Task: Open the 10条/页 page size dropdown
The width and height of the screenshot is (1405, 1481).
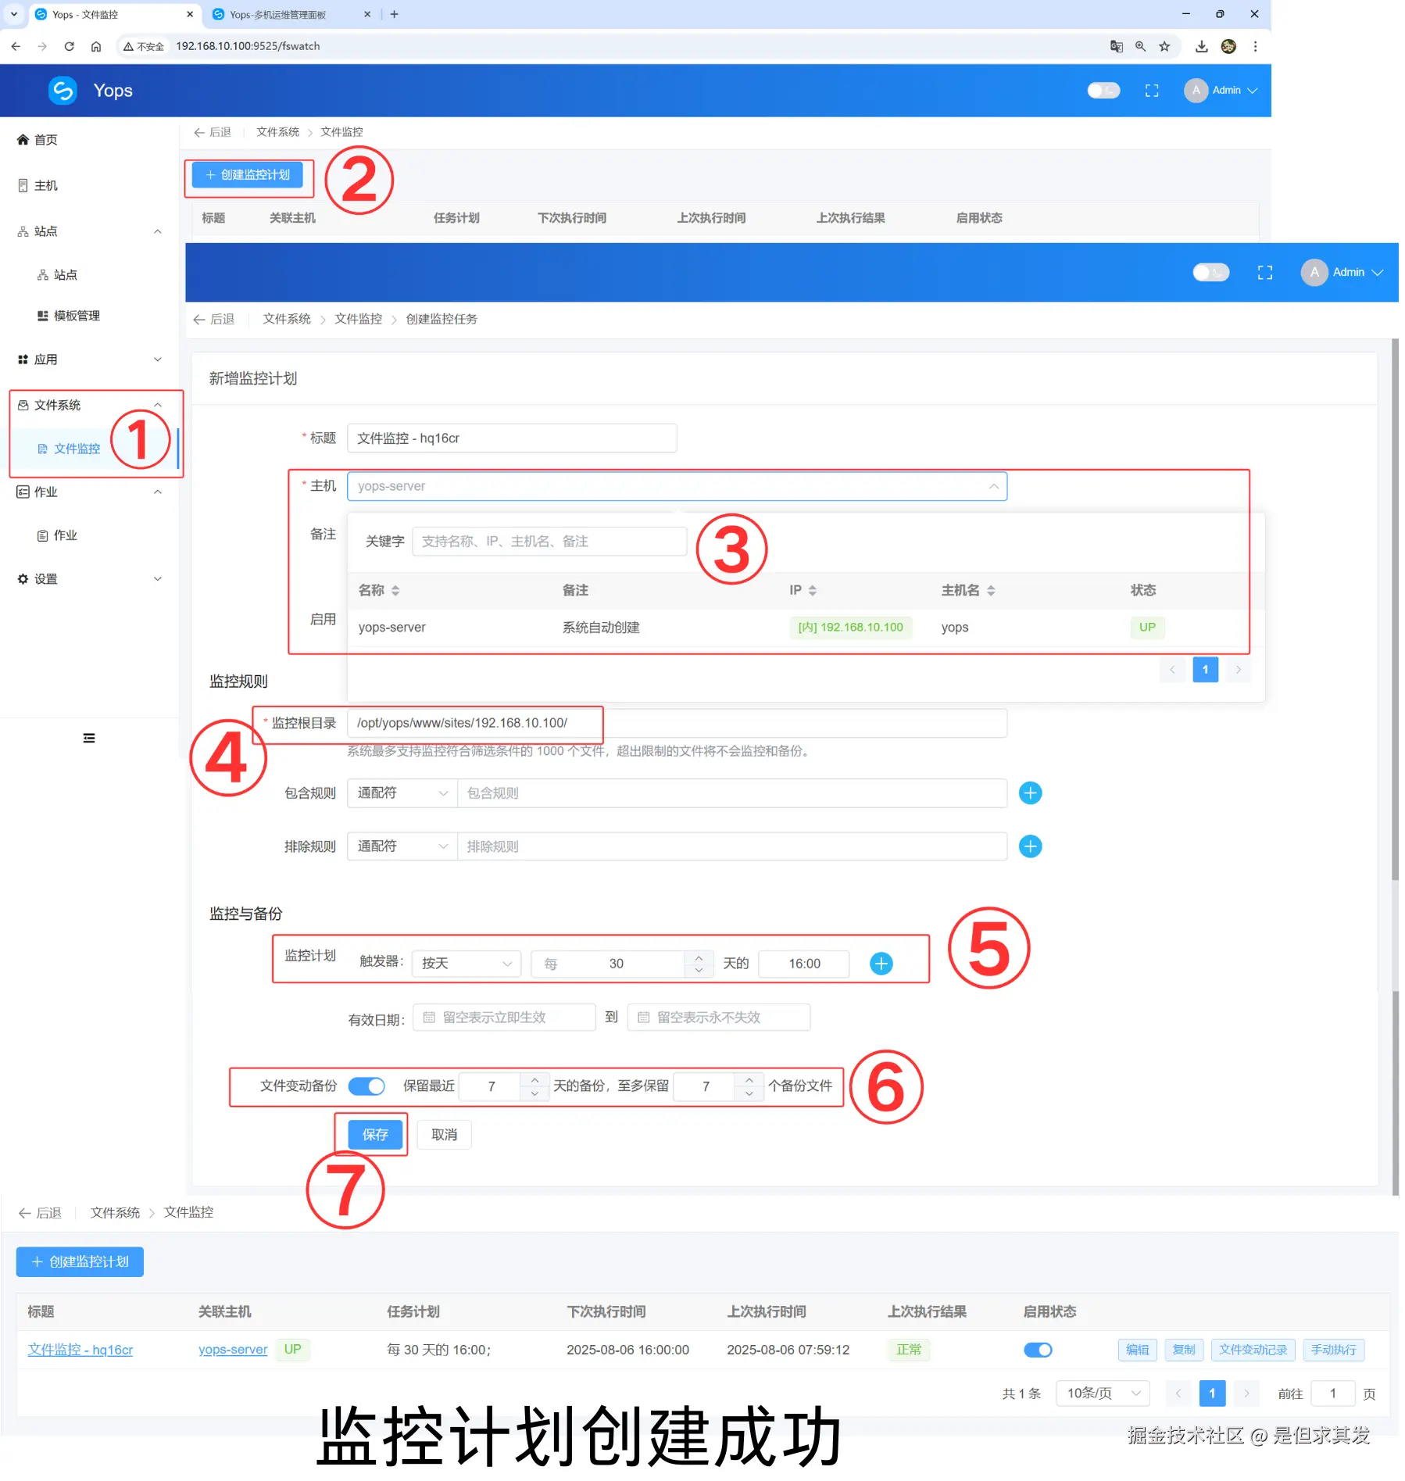Action: [x=1102, y=1393]
